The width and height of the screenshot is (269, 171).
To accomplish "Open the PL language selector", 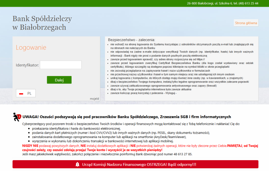I will click(x=26, y=93).
